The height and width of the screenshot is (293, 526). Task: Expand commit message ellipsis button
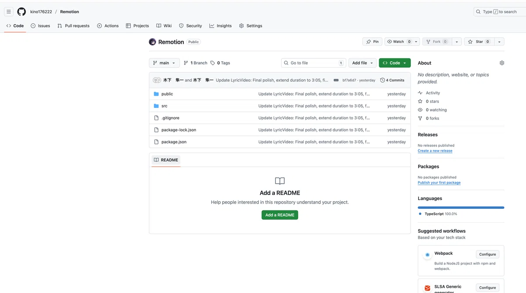336,80
